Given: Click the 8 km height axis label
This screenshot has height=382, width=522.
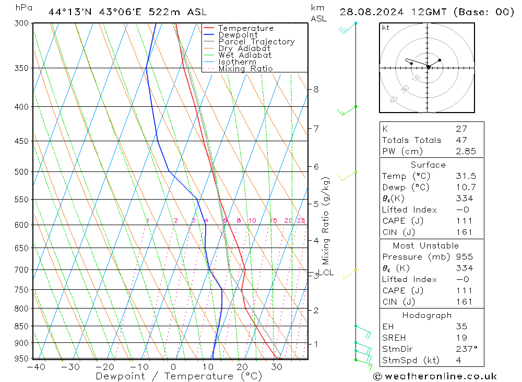Looking at the screenshot, I should (316, 90).
